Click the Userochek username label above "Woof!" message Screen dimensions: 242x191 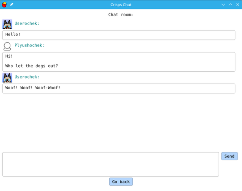point(27,77)
